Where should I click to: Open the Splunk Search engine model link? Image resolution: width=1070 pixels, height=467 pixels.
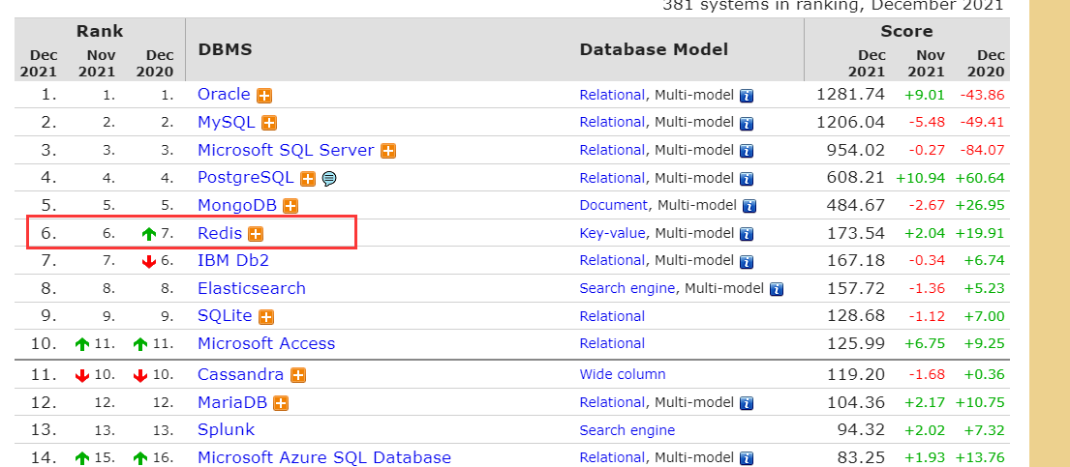coord(627,430)
